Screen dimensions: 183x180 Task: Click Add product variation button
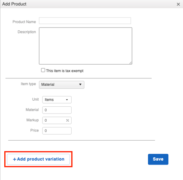pyautogui.click(x=38, y=159)
